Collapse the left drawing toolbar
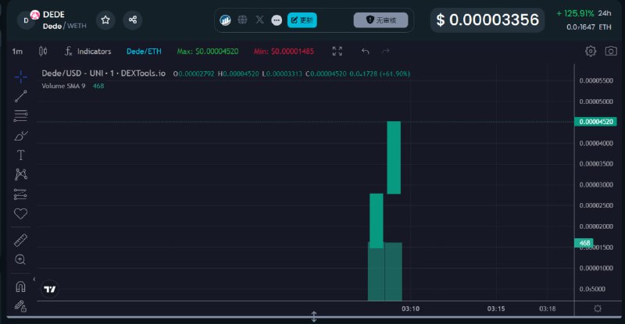625x324 pixels. 34,278
